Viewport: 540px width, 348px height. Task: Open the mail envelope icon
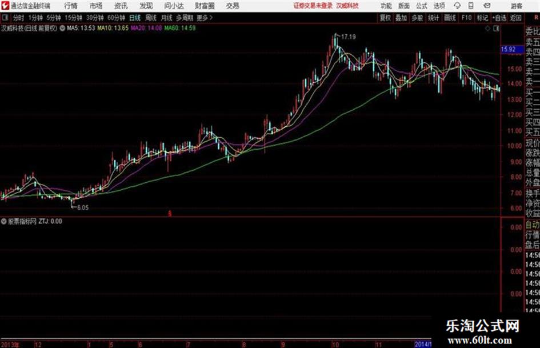(x=487, y=6)
